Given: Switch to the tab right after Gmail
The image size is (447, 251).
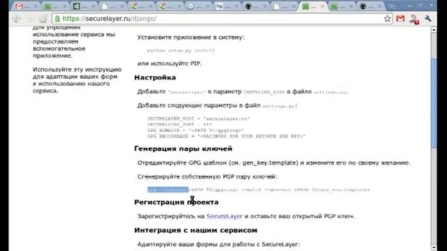Looking at the screenshot, I should point(54,6).
